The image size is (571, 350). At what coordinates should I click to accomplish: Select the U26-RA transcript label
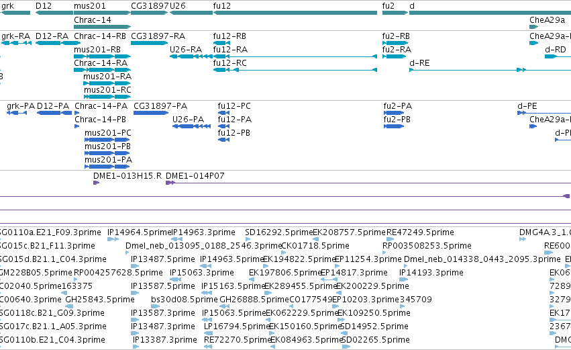point(186,50)
